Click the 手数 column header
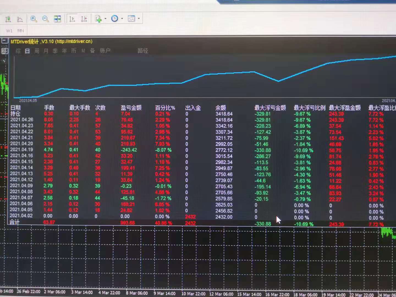The image size is (396, 297). 49,108
